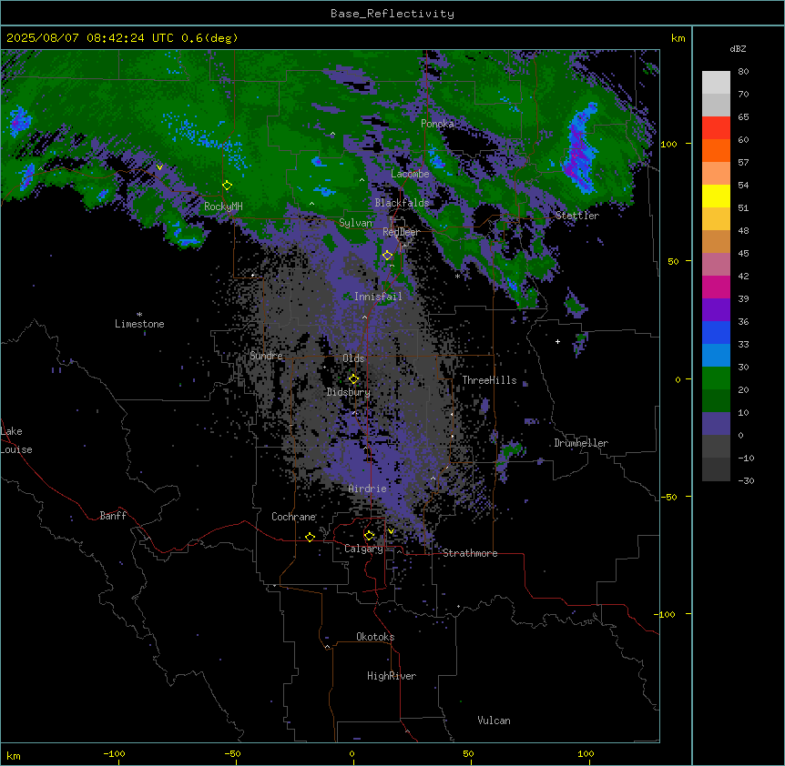Click the Base_Reflectivity title
The image size is (785, 766).
(392, 14)
